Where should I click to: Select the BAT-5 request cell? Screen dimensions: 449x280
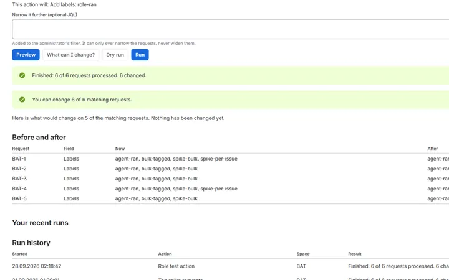coord(19,198)
